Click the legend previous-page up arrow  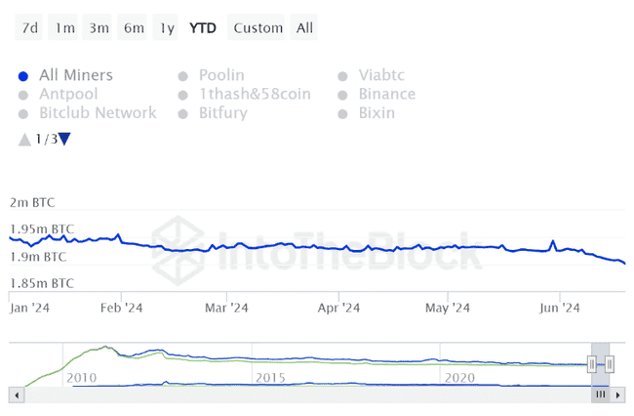(24, 140)
